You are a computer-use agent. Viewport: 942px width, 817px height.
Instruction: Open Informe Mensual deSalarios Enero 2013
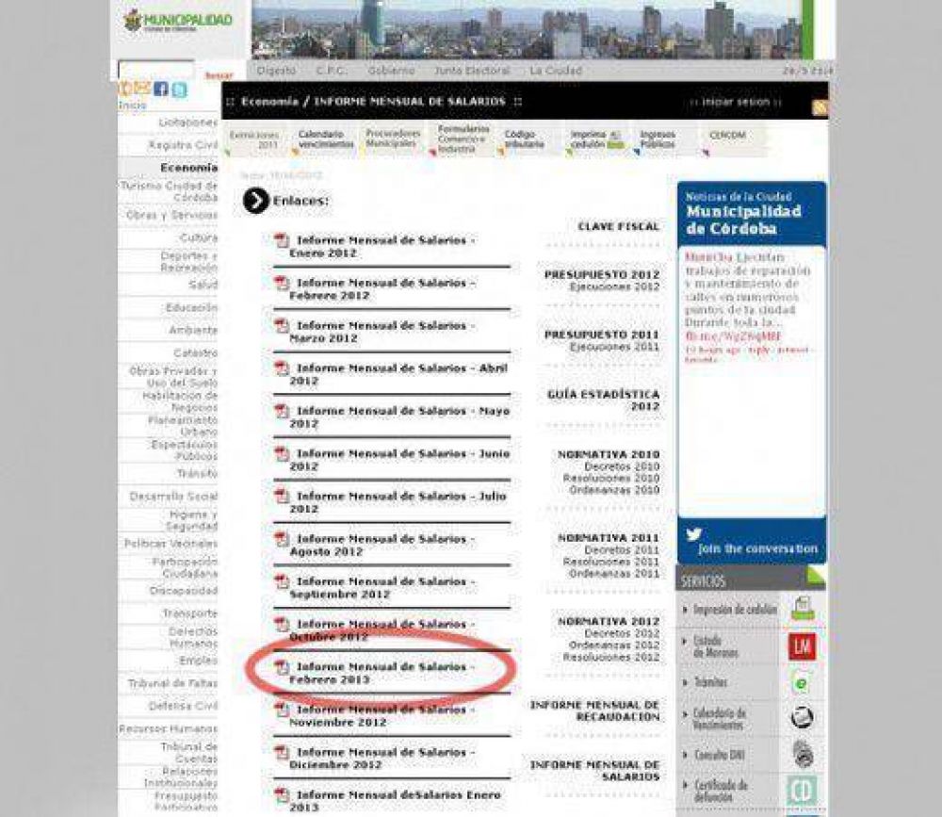(x=396, y=801)
